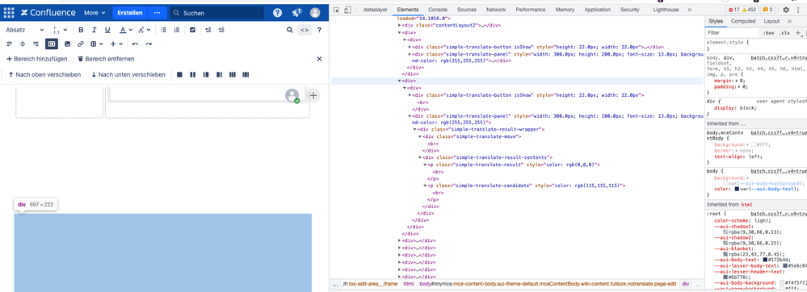Click #172b4d aui-body-text color swatch
Viewport: 807px width, 292px height.
(x=765, y=260)
